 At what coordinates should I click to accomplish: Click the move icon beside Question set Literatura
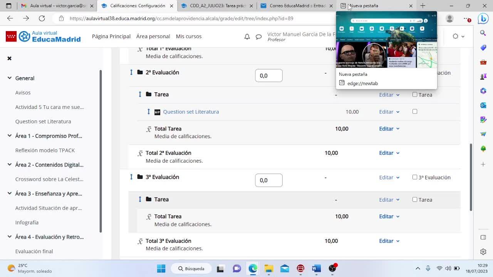(149, 112)
